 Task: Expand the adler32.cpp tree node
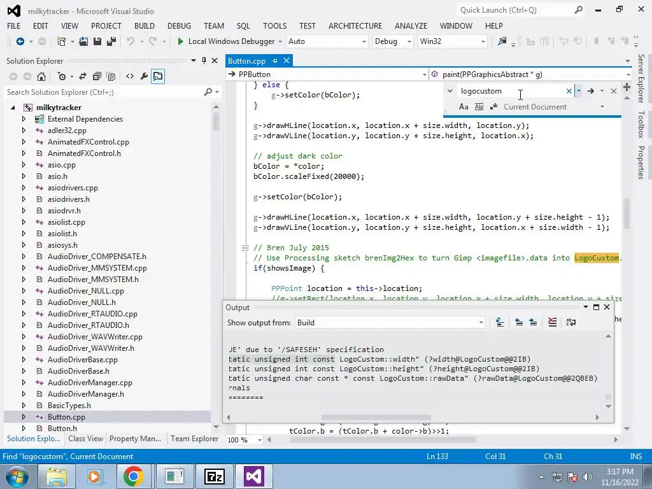[24, 131]
